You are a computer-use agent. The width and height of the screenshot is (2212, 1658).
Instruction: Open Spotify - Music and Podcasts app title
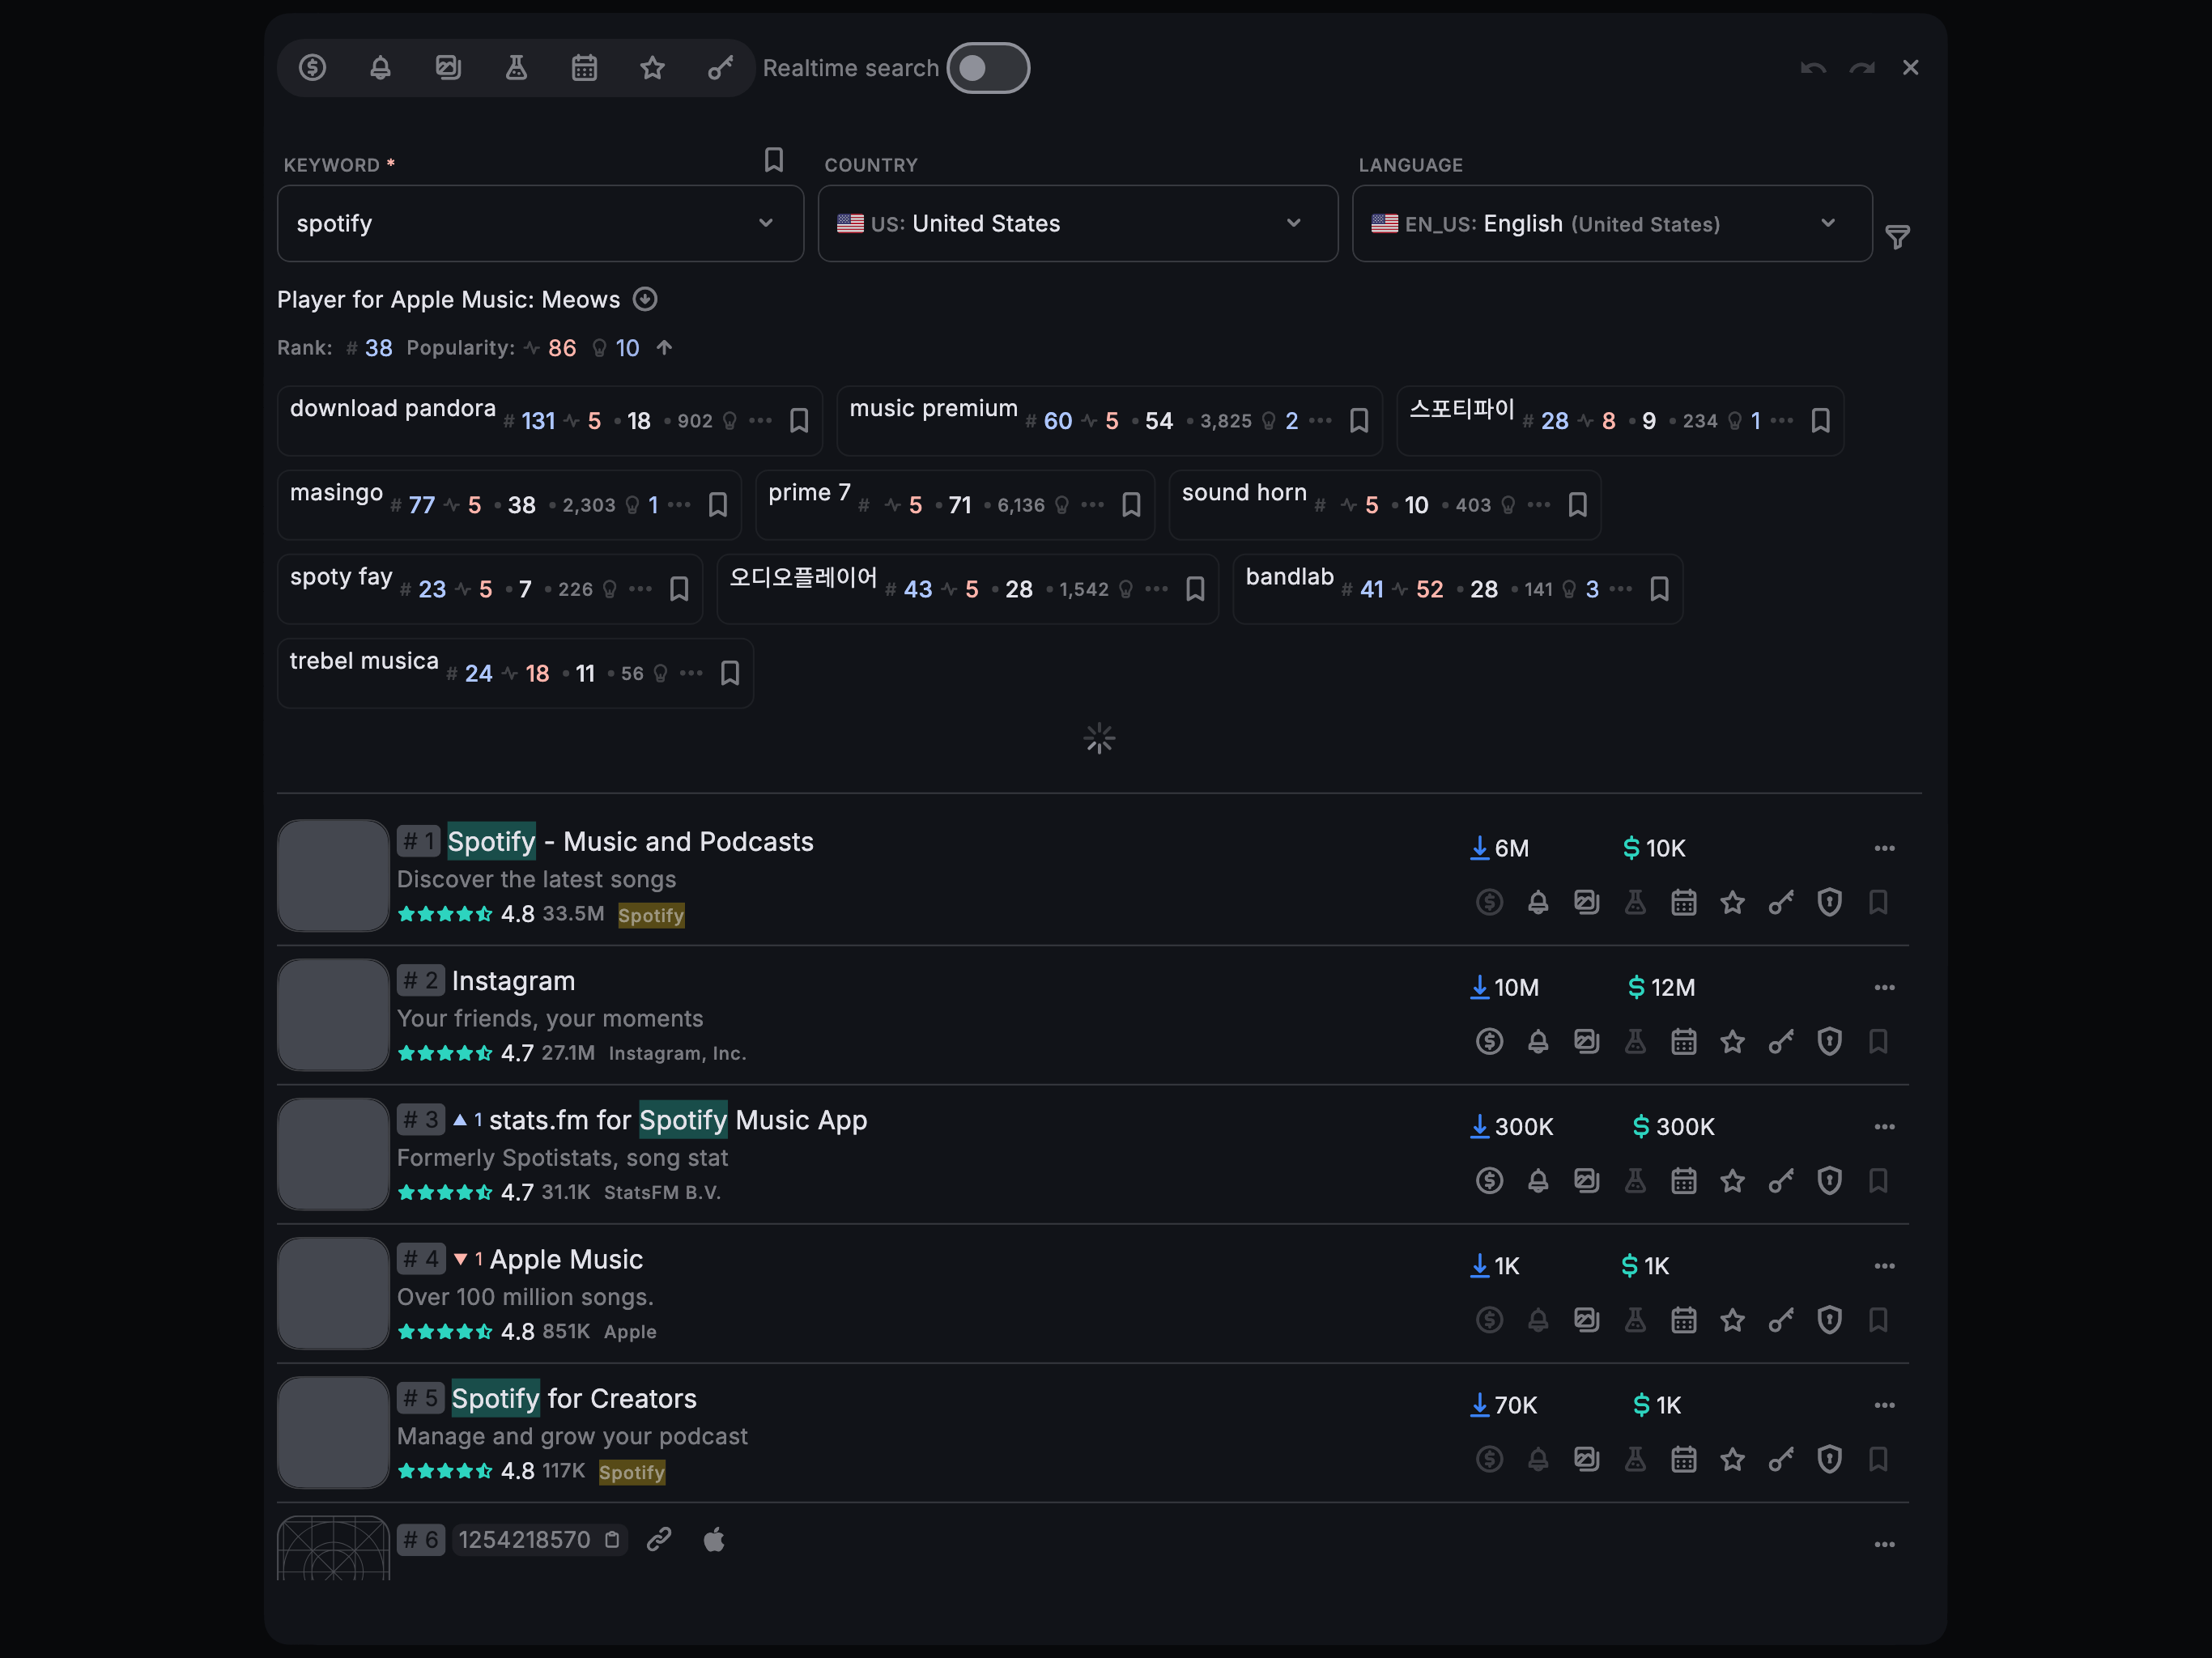tap(630, 841)
